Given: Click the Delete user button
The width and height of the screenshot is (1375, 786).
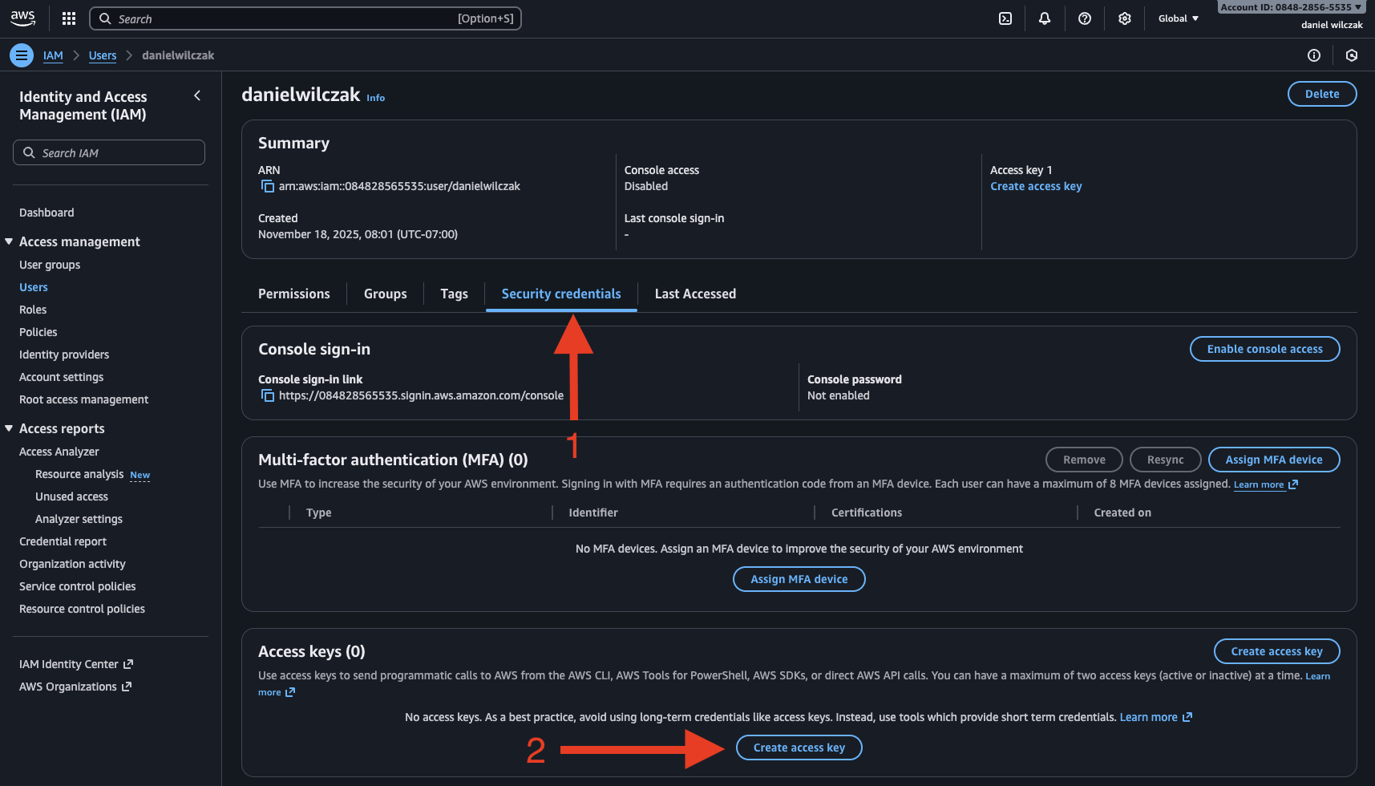Looking at the screenshot, I should [1321, 94].
